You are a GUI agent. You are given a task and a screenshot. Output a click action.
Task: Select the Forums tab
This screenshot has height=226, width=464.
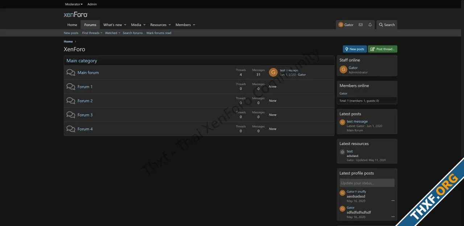tap(90, 25)
